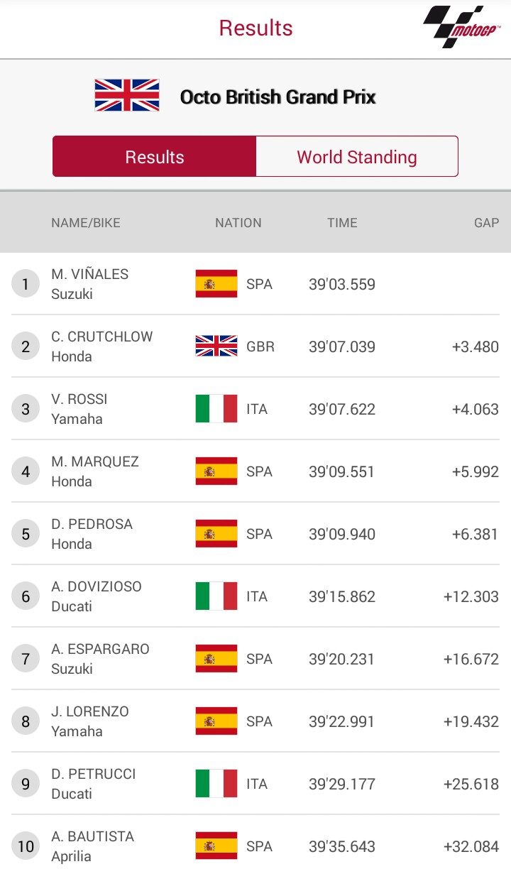Tap the Octo British Grand Prix title
511x869 pixels.
(278, 97)
